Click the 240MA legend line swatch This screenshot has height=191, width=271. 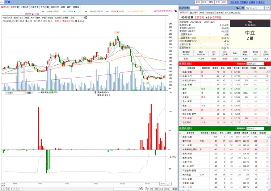tap(22, 14)
